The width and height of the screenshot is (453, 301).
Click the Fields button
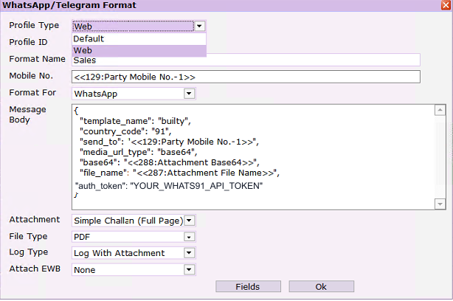248,286
